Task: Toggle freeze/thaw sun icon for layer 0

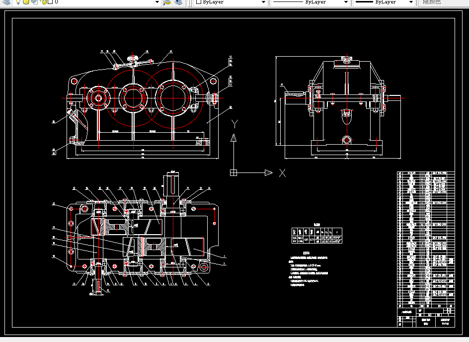Action: (x=26, y=2)
